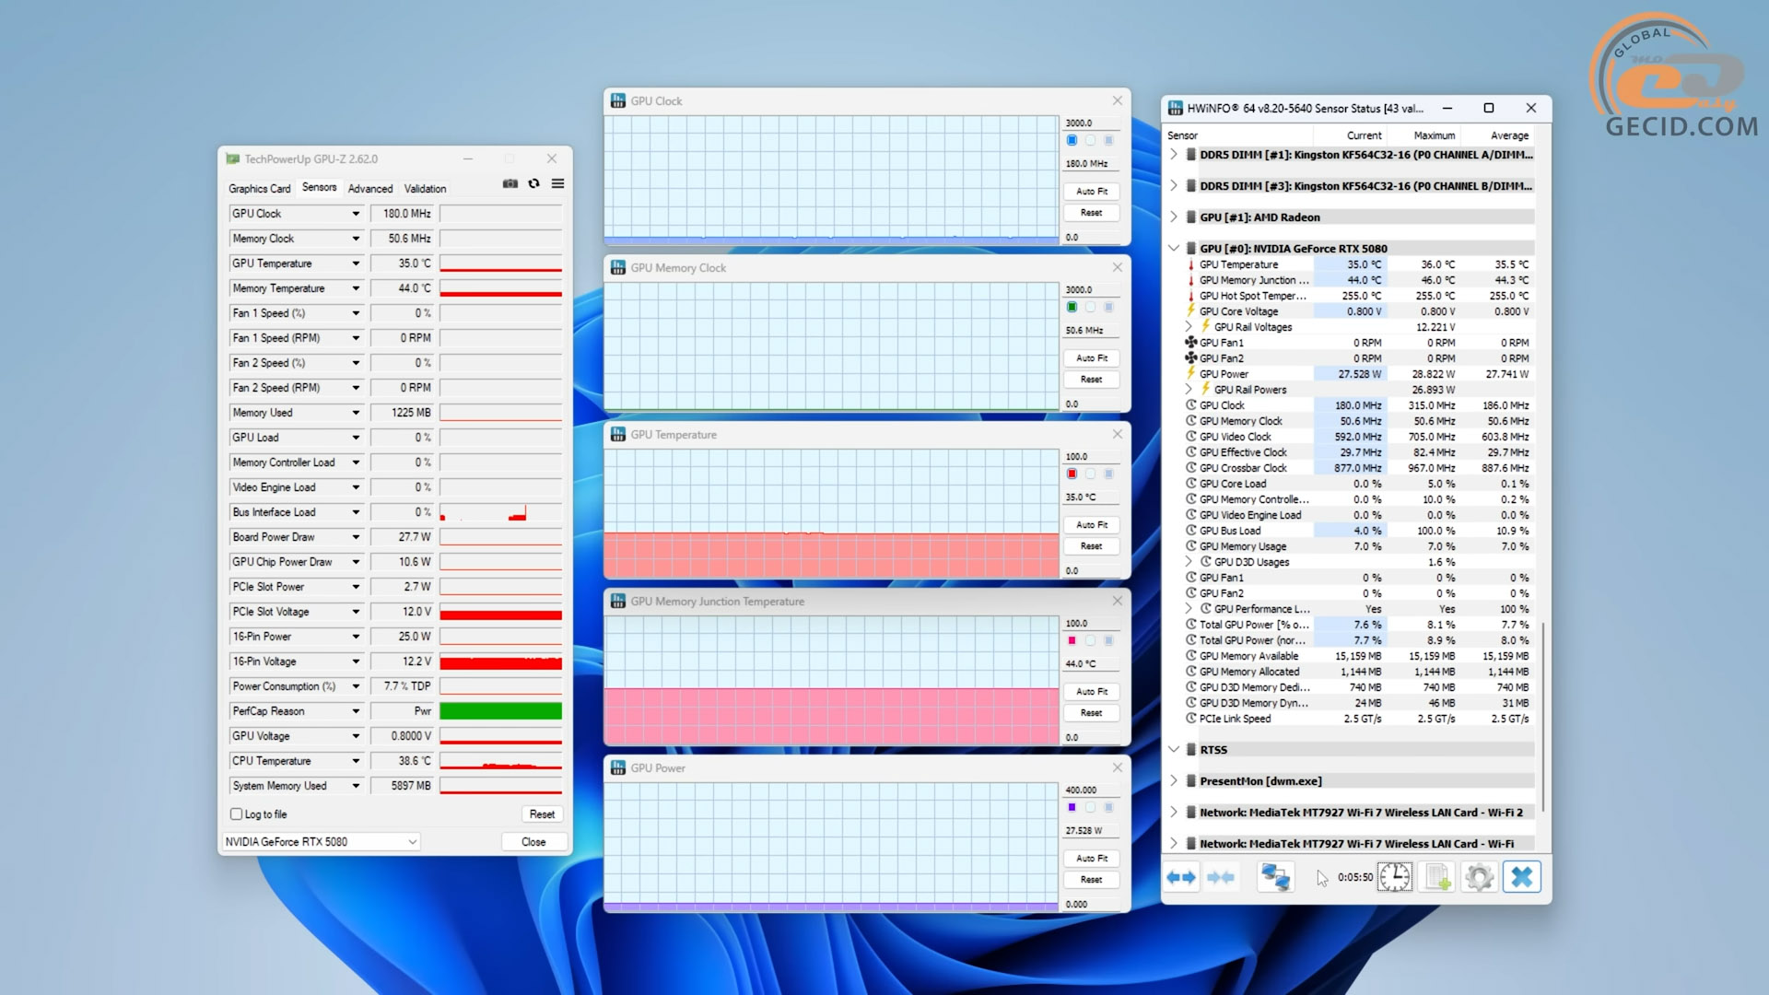Switch to the Graphics Card tab
1769x995 pixels.
[260, 189]
